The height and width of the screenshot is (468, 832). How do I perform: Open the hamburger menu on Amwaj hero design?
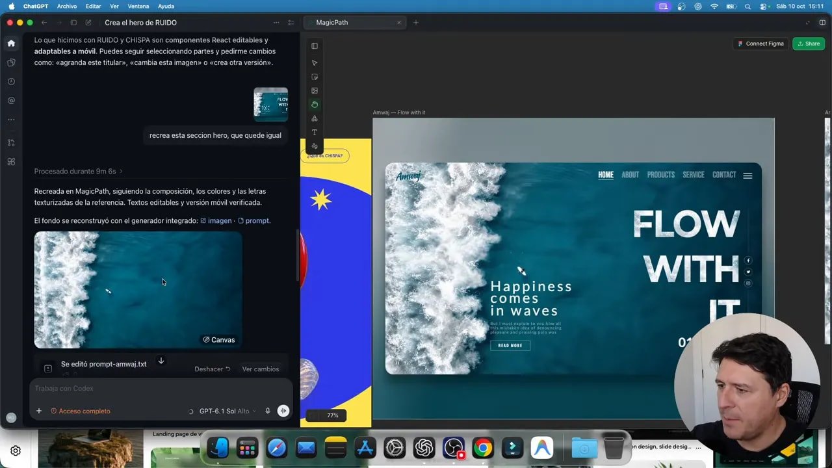747,175
